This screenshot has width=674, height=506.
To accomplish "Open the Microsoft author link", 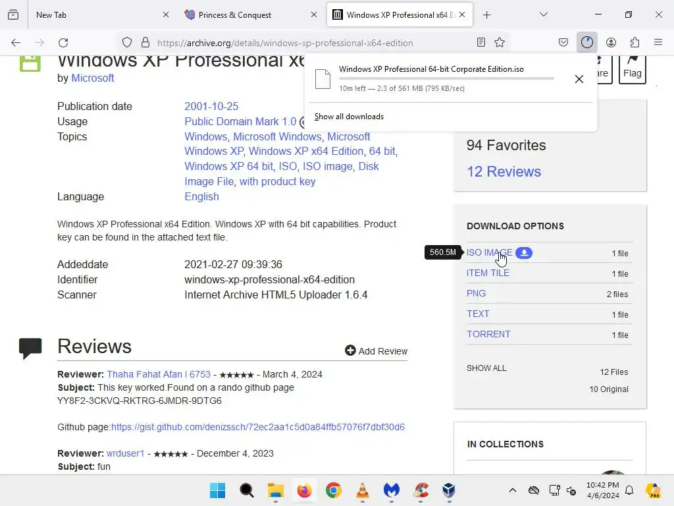I will click(x=92, y=78).
